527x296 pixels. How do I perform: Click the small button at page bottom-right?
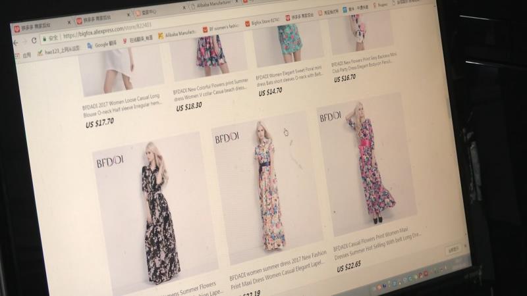click(x=452, y=250)
